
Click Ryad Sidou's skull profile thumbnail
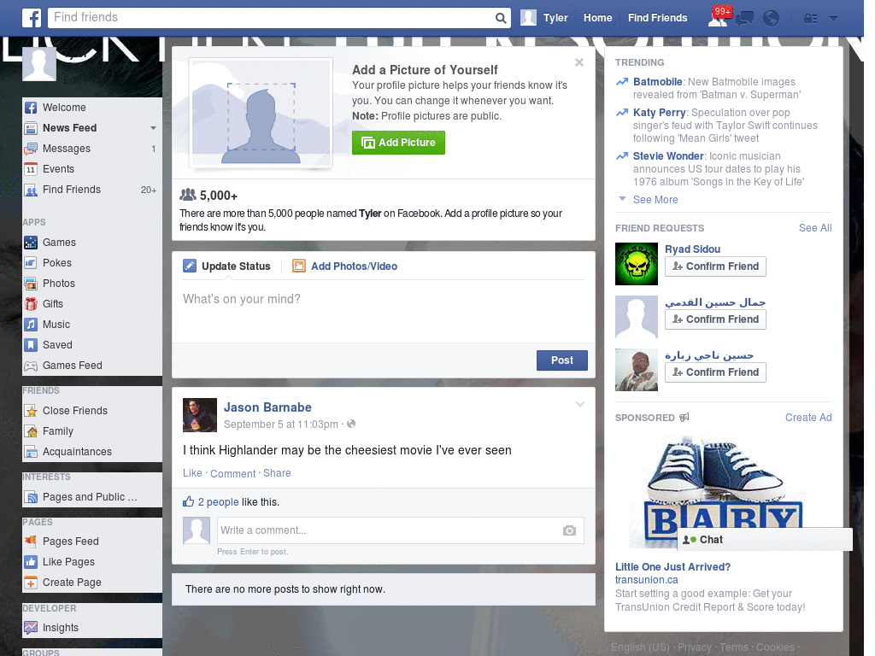[636, 264]
